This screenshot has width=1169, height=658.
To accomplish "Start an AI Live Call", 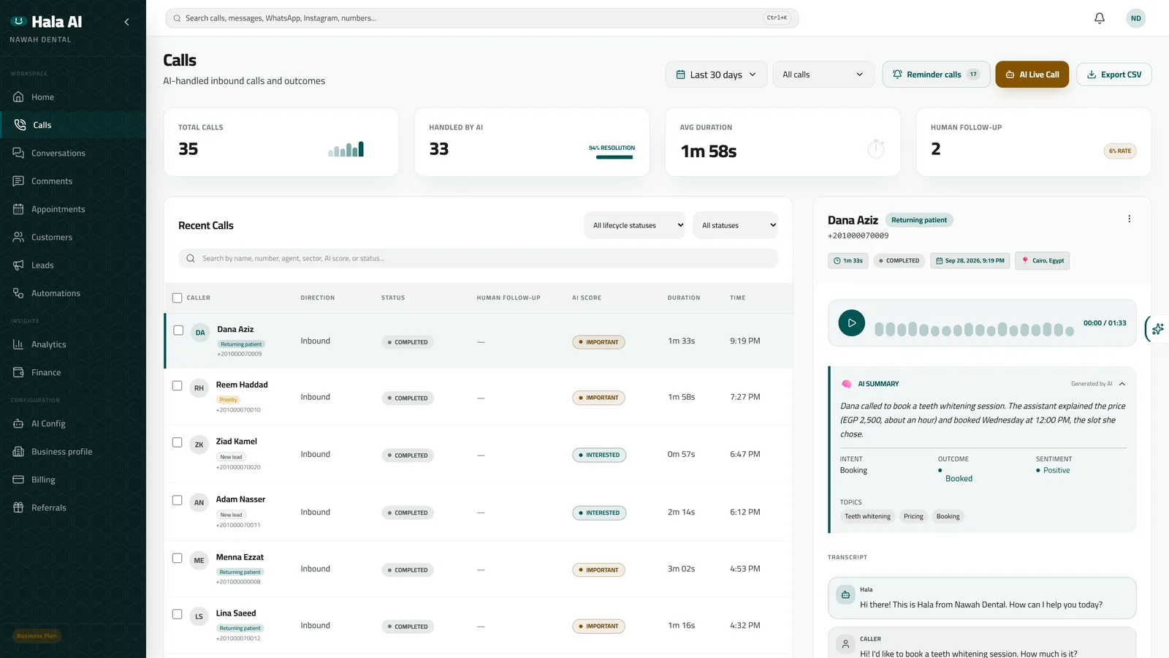I will pyautogui.click(x=1032, y=75).
